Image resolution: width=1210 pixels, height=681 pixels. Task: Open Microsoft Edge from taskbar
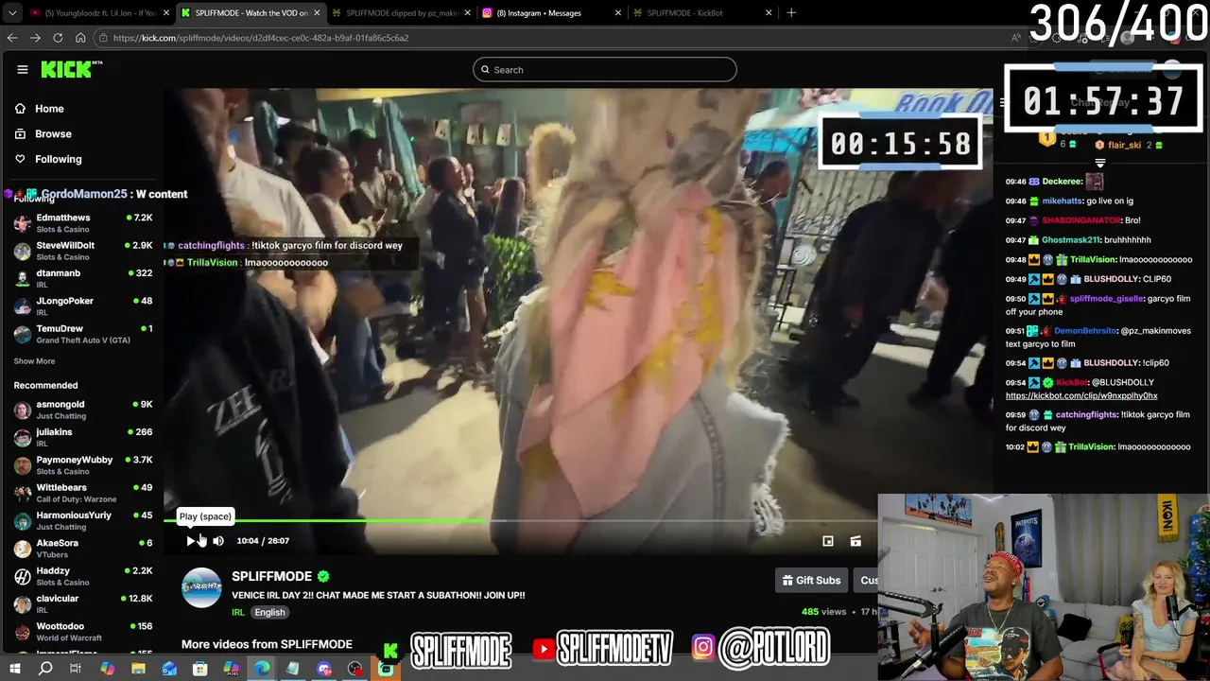pyautogui.click(x=262, y=669)
